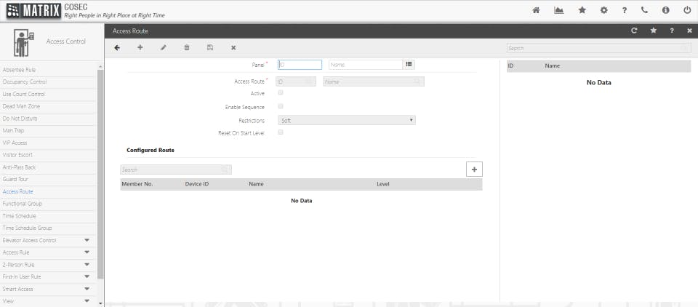Open help for Access Route page
Screen dimensions: 698x307
click(x=672, y=31)
